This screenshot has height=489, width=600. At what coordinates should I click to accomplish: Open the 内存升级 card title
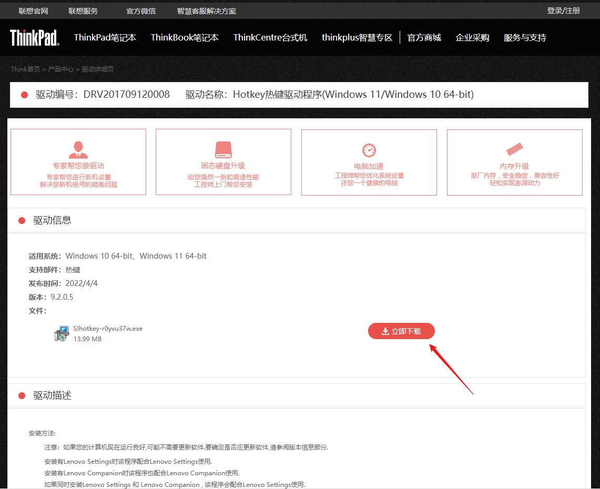(x=514, y=166)
